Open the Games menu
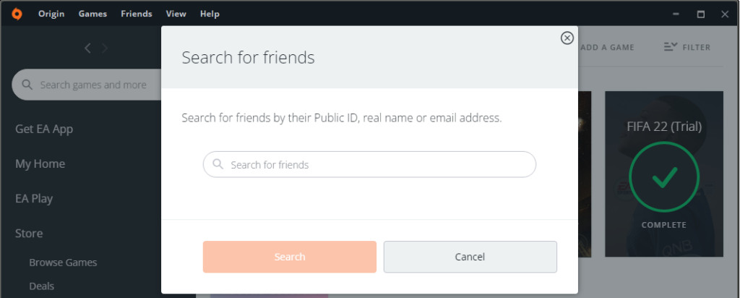This screenshot has width=740, height=298. [92, 14]
